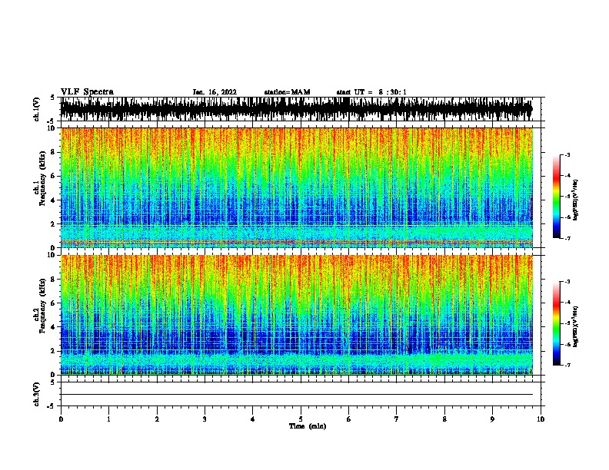Click the "10" tick on the time axis
The height and width of the screenshot is (470, 609).
pyautogui.click(x=541, y=419)
